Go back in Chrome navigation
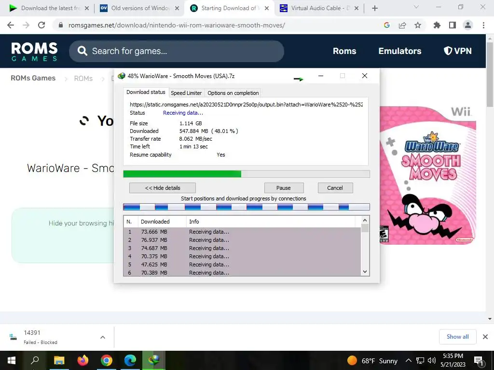 point(11,25)
